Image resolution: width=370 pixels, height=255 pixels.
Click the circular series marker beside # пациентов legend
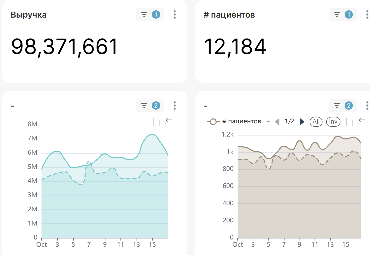(x=212, y=121)
